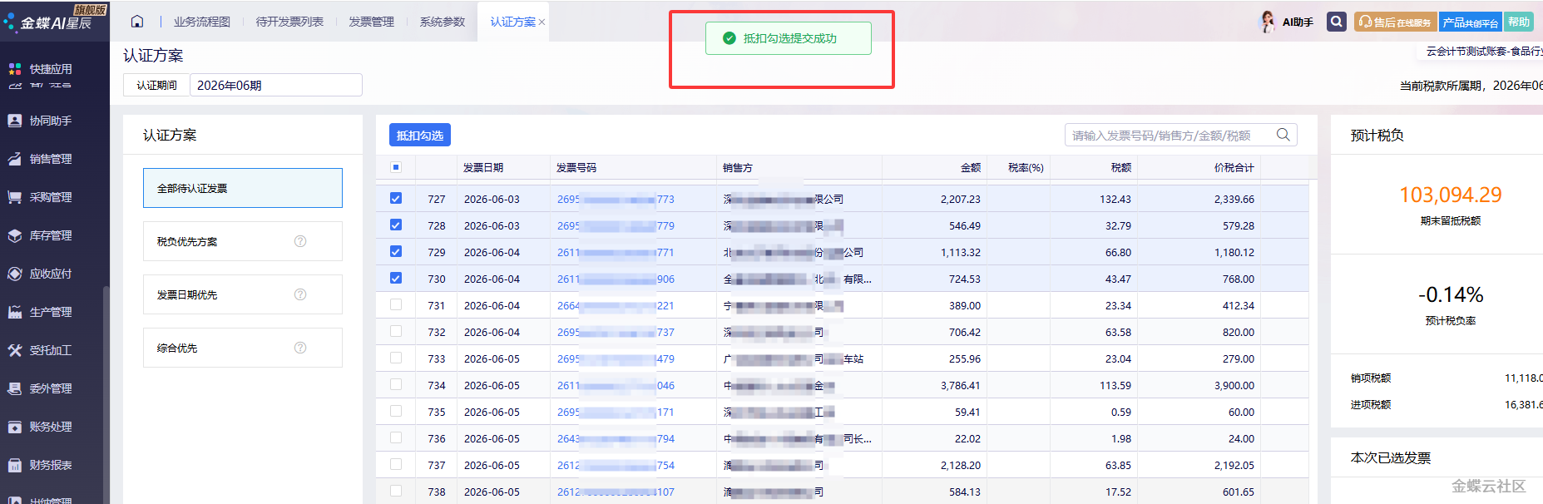Switch to 系统参数 tab

coord(443,22)
